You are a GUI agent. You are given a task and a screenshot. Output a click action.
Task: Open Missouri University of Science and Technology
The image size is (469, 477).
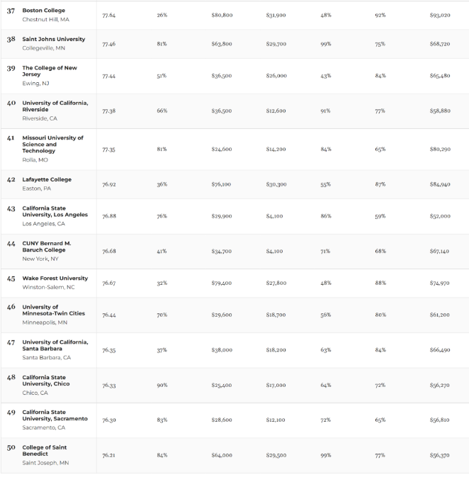(52, 144)
